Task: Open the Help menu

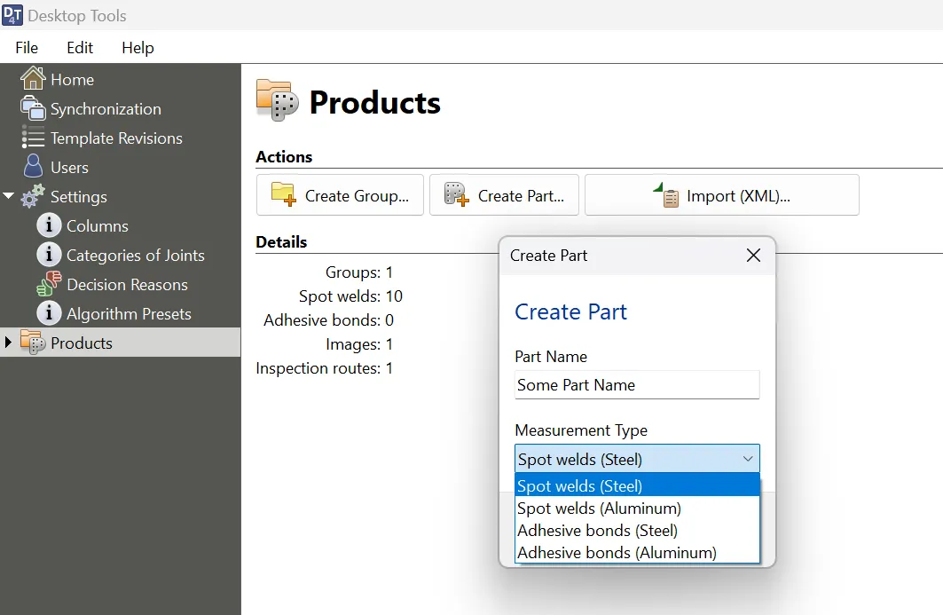Action: click(x=138, y=47)
